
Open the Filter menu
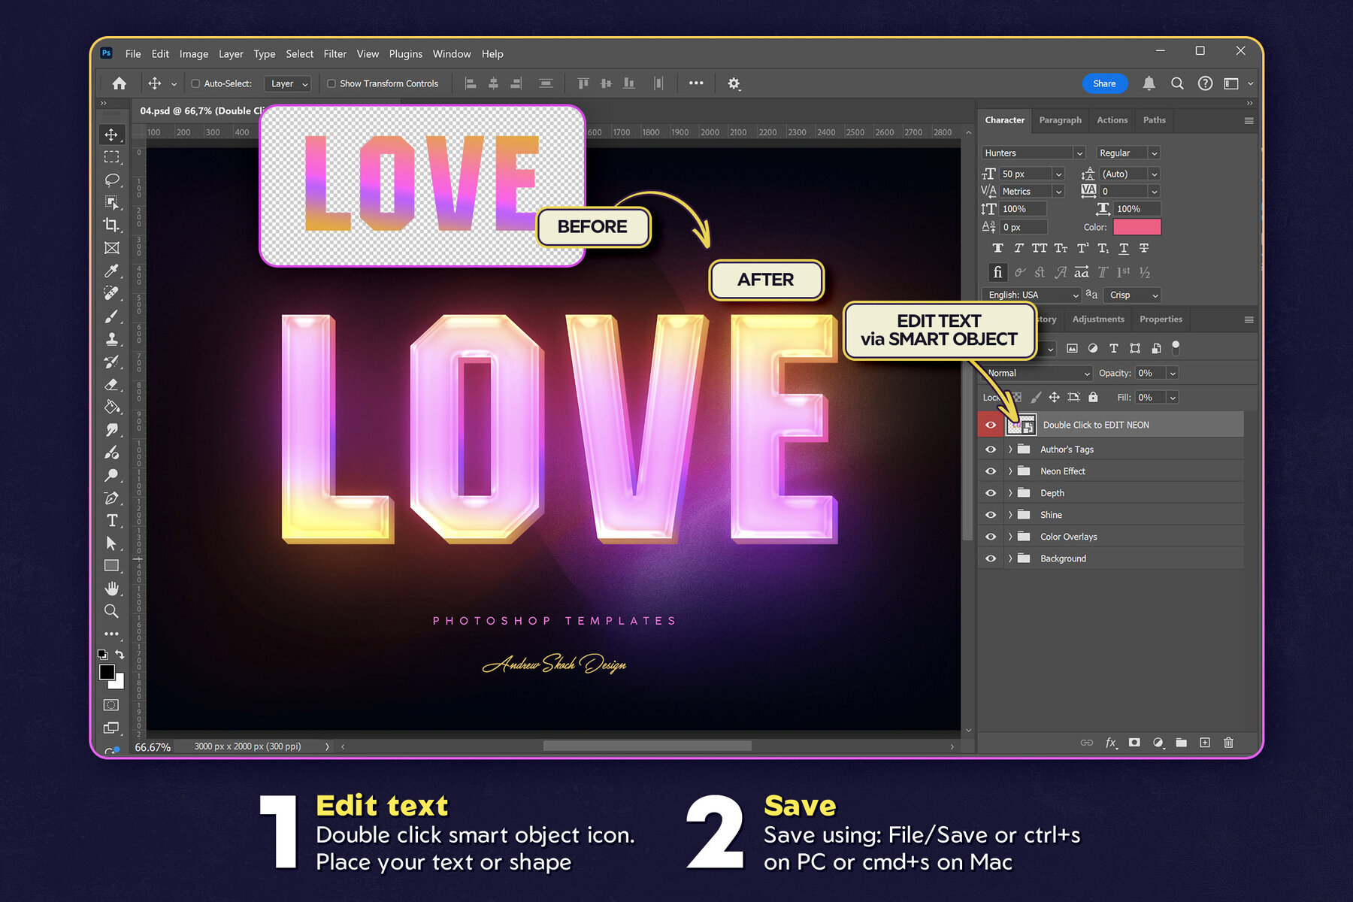point(334,53)
